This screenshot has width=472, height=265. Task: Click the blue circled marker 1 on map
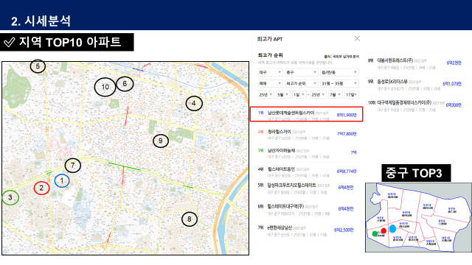pos(62,180)
